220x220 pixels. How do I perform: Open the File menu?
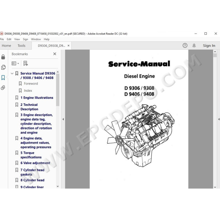(2, 39)
